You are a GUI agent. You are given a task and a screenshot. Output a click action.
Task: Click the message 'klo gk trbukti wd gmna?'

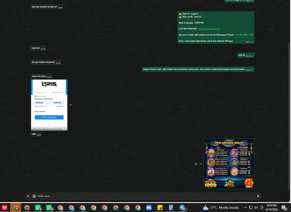point(46,62)
